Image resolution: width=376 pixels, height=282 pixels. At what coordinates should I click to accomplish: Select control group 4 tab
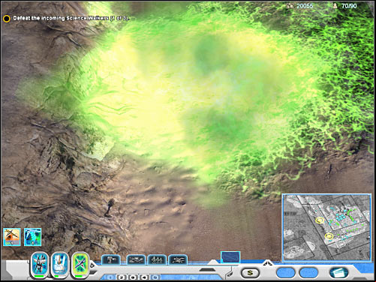point(144,277)
